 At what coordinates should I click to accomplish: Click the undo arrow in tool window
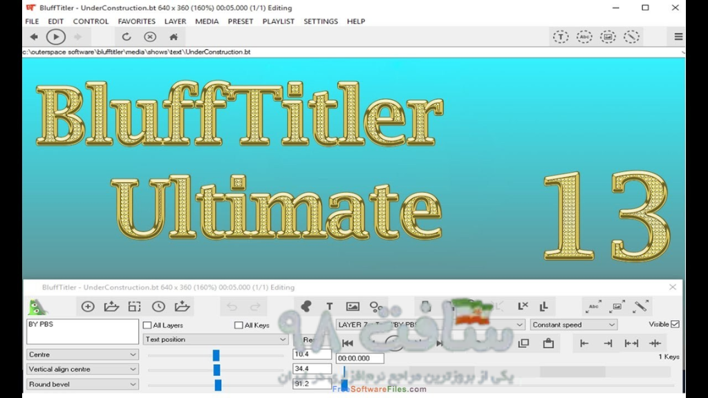coord(232,307)
